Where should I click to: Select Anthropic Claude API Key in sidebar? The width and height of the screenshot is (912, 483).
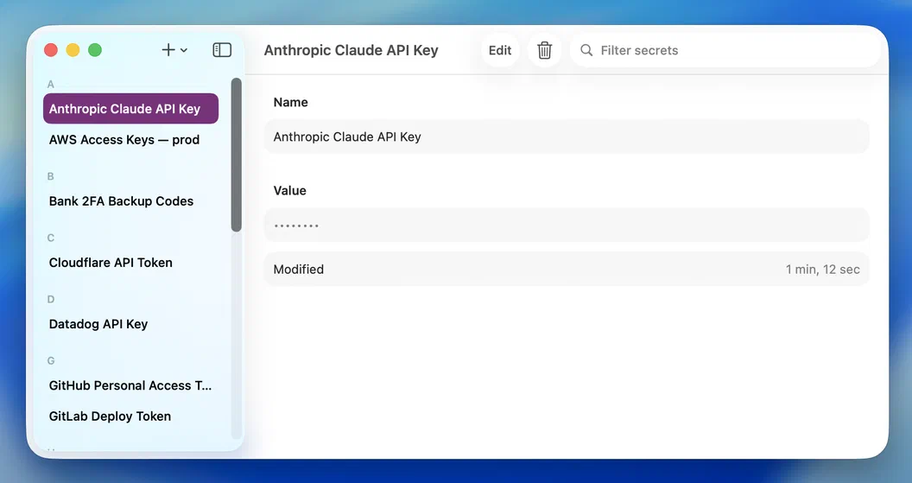pos(131,109)
